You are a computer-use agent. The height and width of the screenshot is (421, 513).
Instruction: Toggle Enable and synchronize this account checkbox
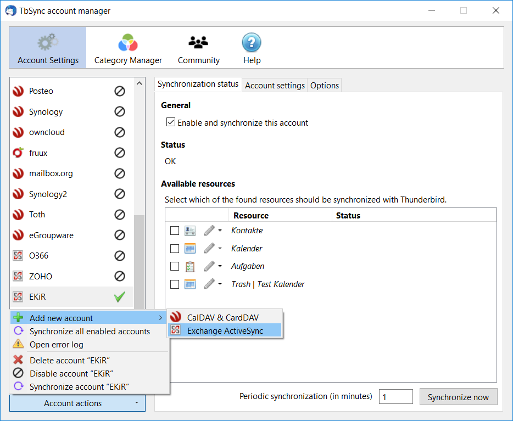point(171,122)
